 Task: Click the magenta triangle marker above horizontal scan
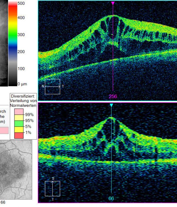pos(113,3)
